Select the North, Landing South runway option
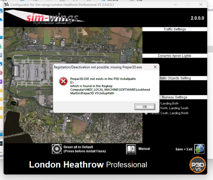This screenshot has width=213, height=180. [x=174, y=108]
